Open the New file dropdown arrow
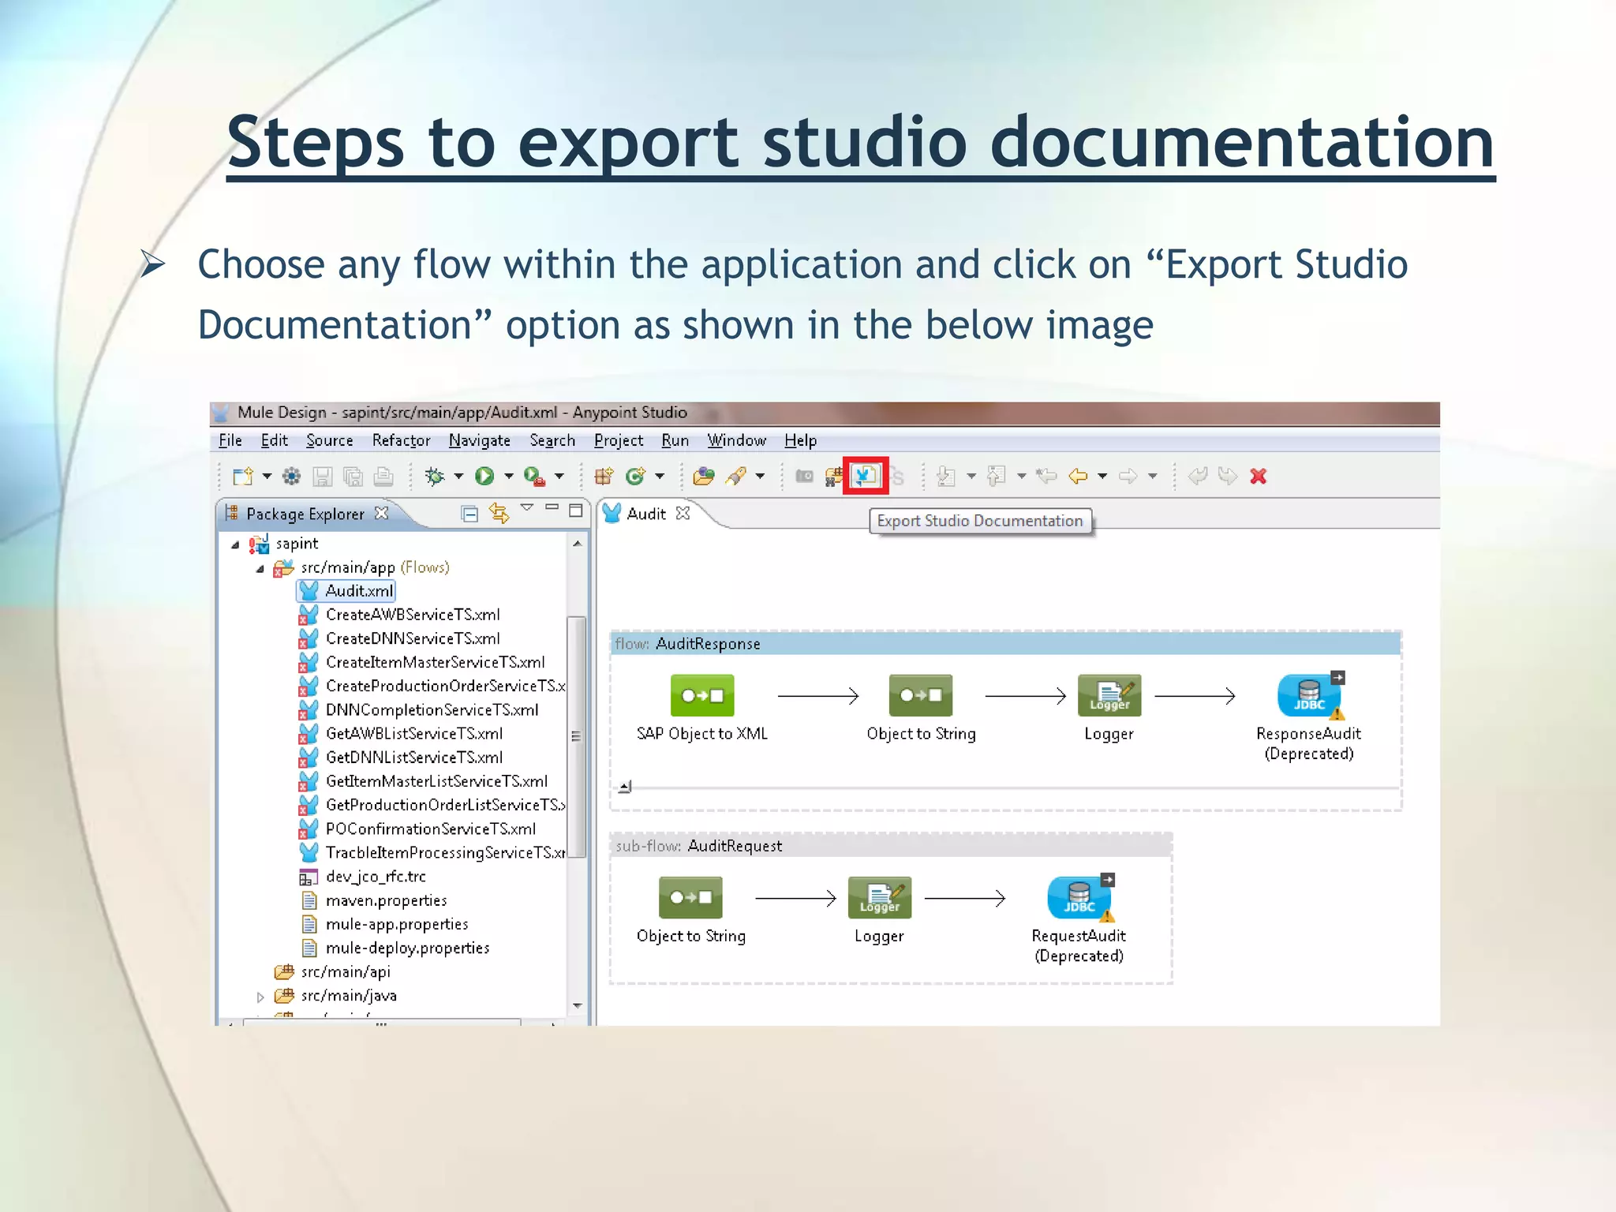The height and width of the screenshot is (1212, 1616). tap(267, 476)
